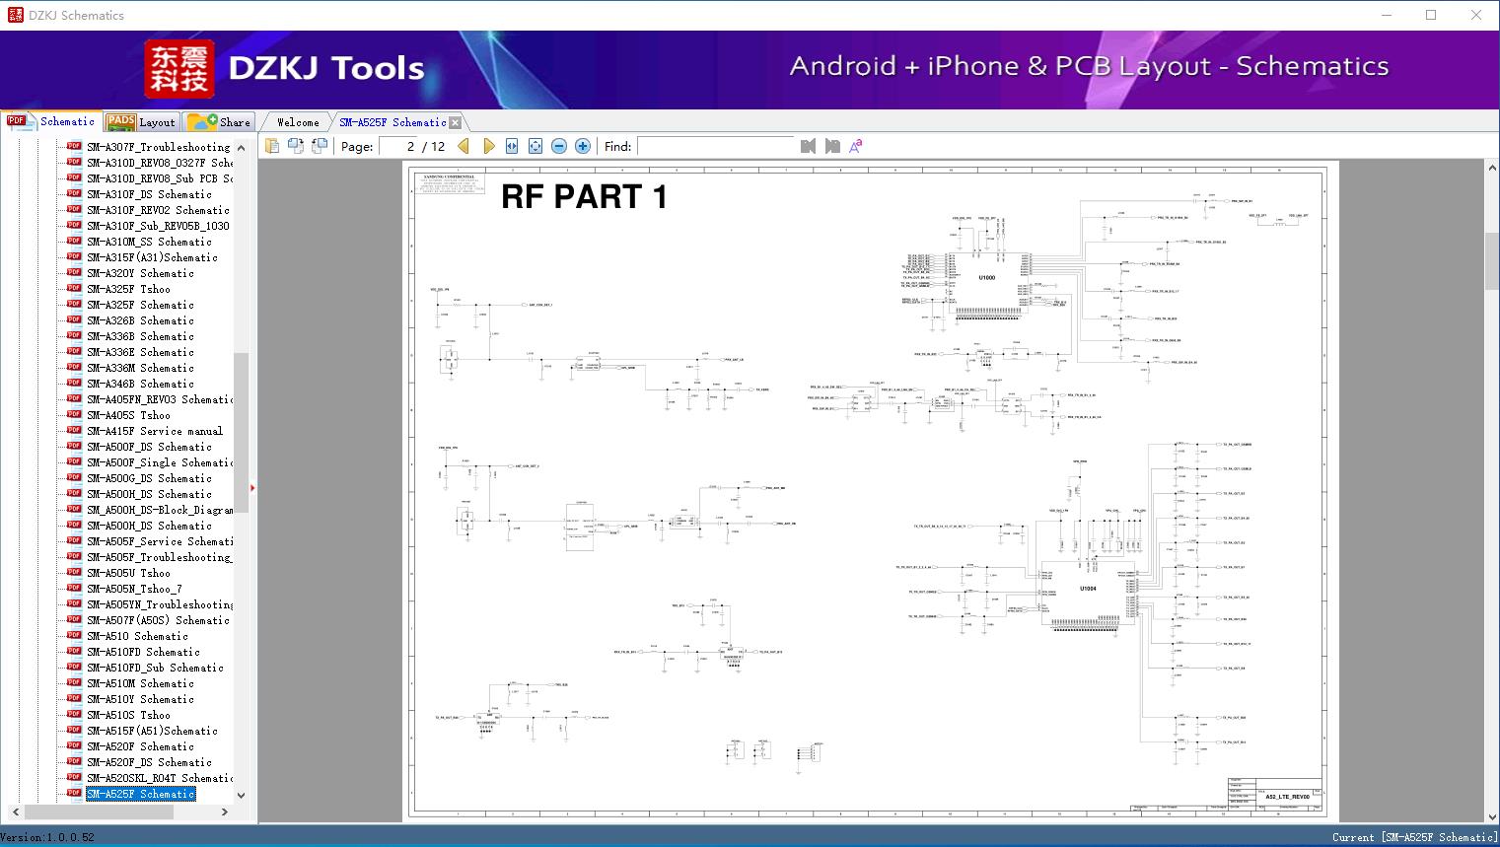Toggle the match case search option
This screenshot has width=1500, height=847.
pyautogui.click(x=856, y=146)
